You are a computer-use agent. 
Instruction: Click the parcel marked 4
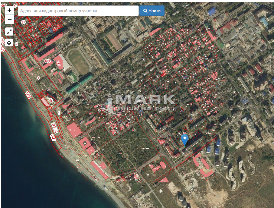[38, 78]
